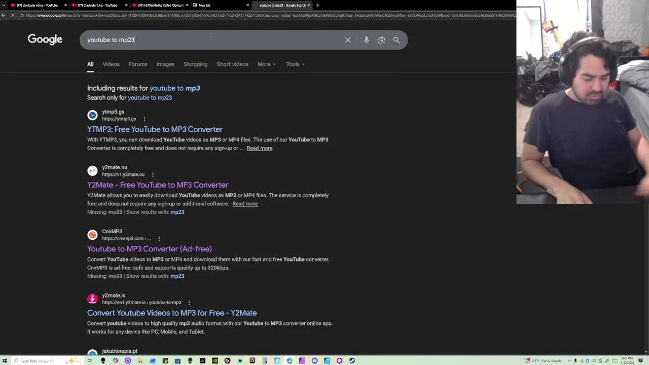
Task: Open a new browser tab with plus
Action: pos(317,5)
